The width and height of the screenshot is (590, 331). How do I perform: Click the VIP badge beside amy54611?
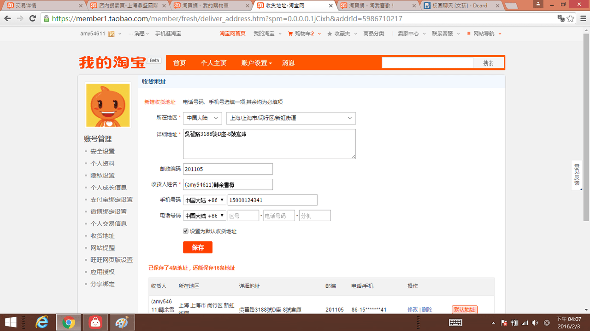(111, 34)
